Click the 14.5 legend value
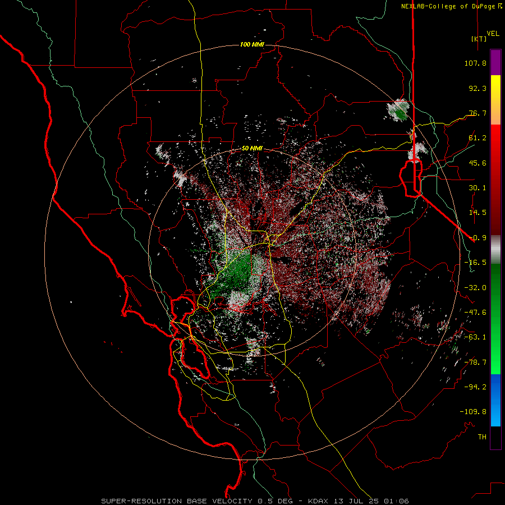505x505 pixels. (478, 213)
